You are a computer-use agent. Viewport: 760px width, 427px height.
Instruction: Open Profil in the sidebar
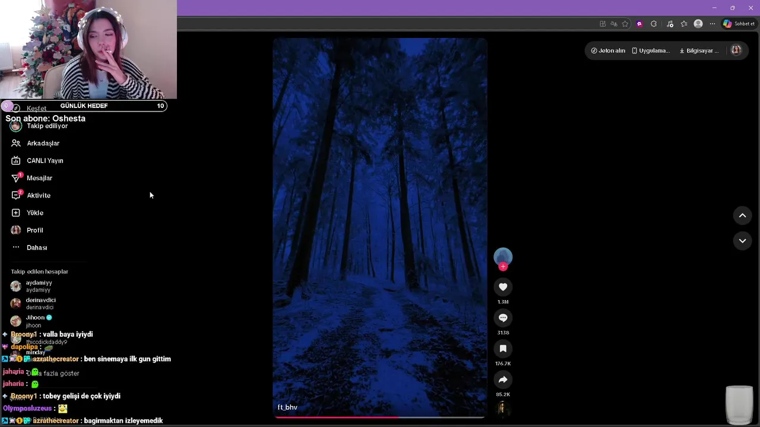(x=34, y=230)
